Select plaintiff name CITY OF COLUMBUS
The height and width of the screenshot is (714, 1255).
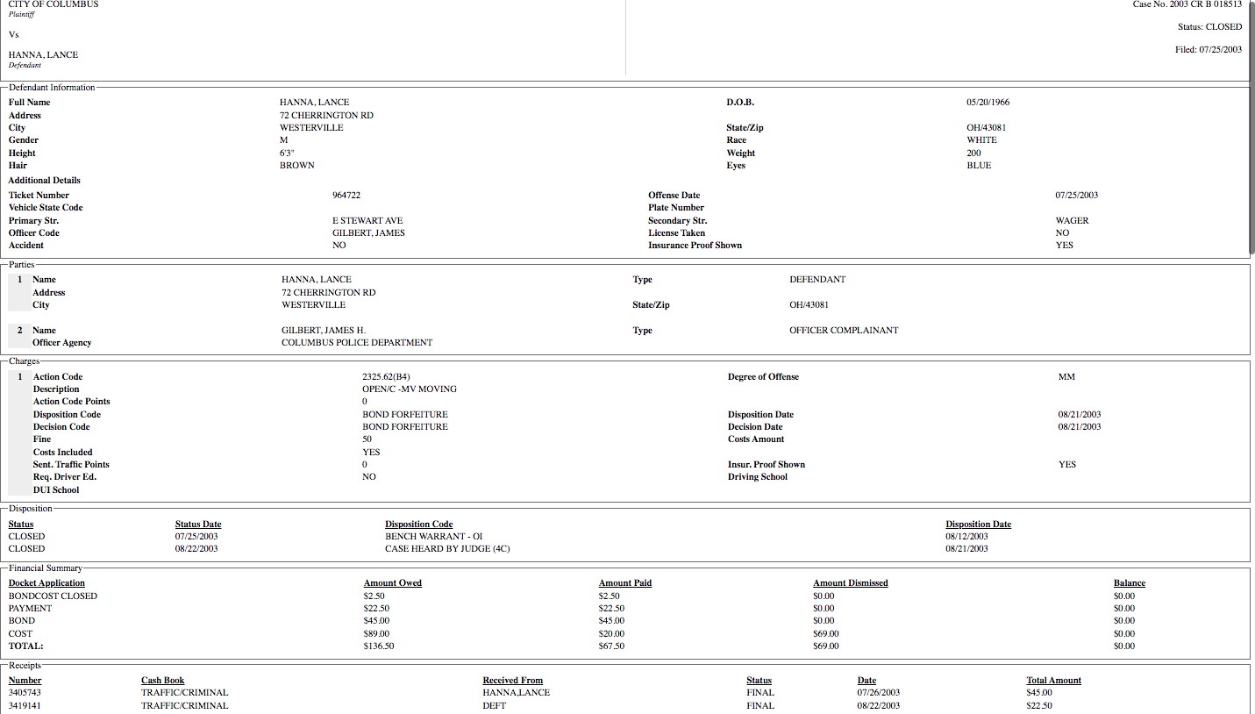pos(53,4)
